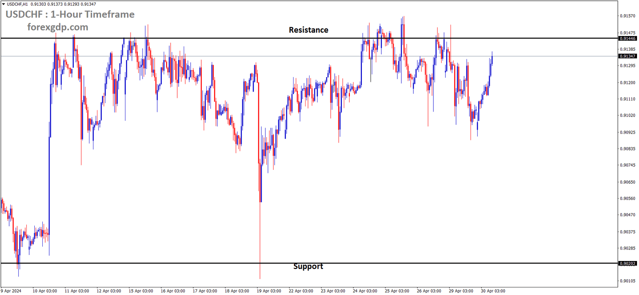Click the 0.91347 current price tag

point(627,56)
